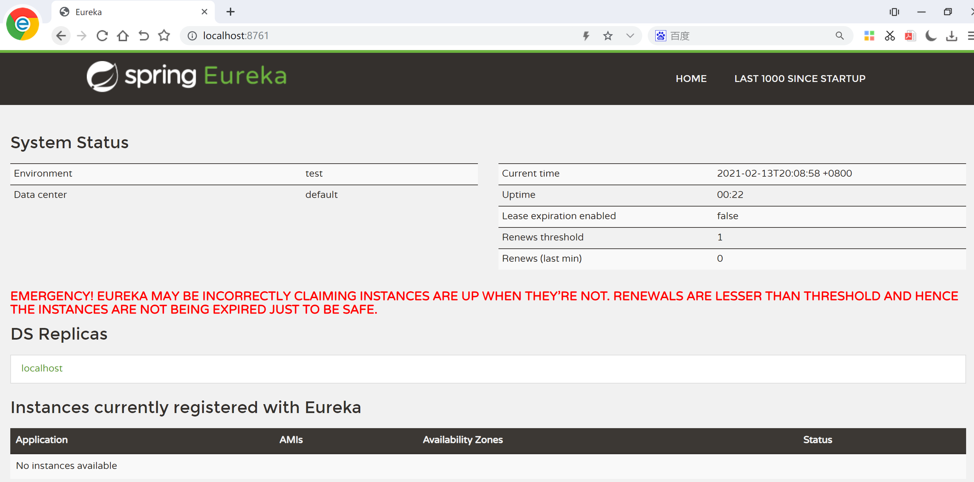The image size is (974, 482).
Task: Toggle night mode moon icon
Action: point(931,36)
